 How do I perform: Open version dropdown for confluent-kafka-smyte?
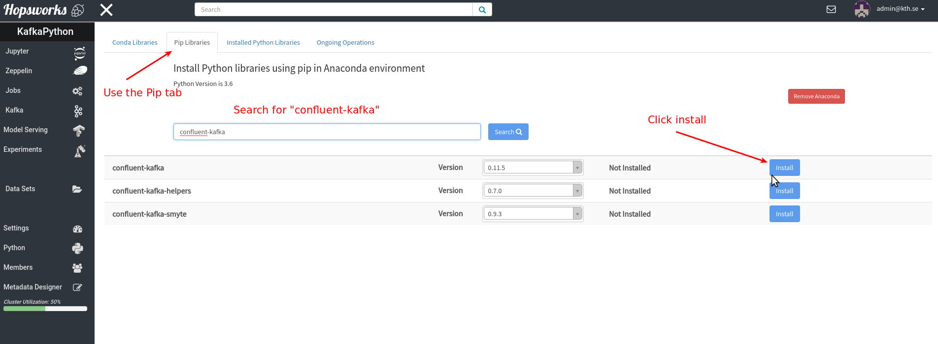click(533, 214)
